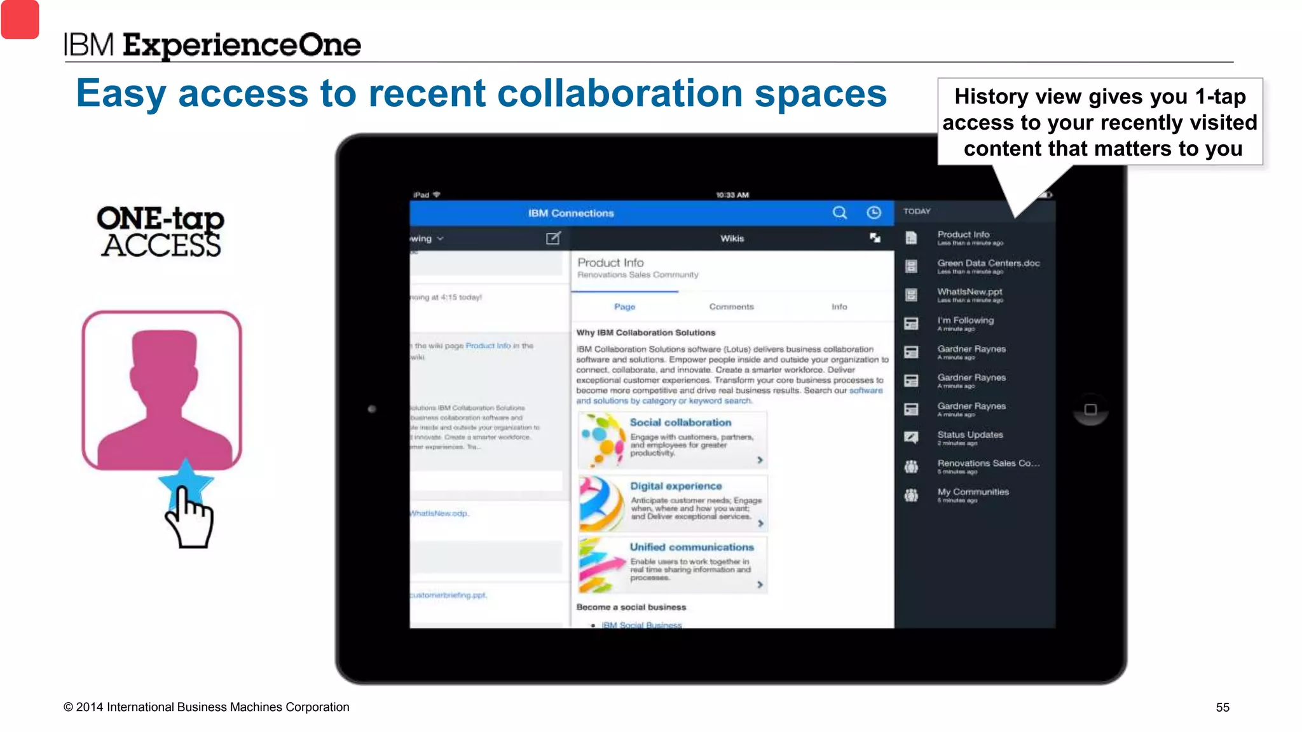Select the Social collaboration thumbnail image
Screen dimensions: 1302x732
(x=602, y=440)
